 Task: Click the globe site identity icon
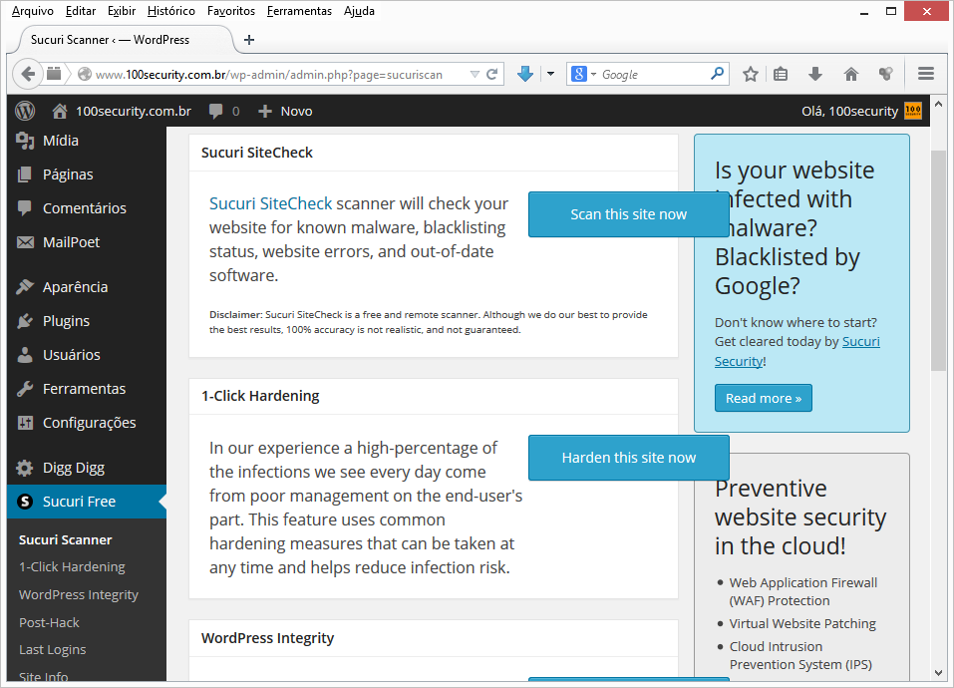[x=85, y=74]
